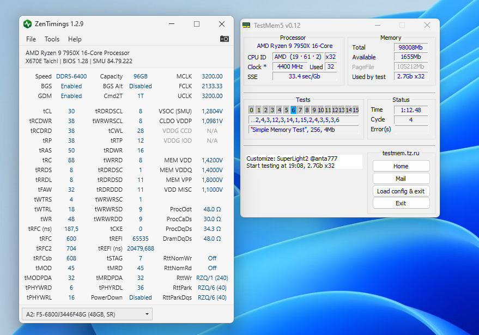Close the ZenTimings window
The image size is (479, 335).
[x=222, y=24]
